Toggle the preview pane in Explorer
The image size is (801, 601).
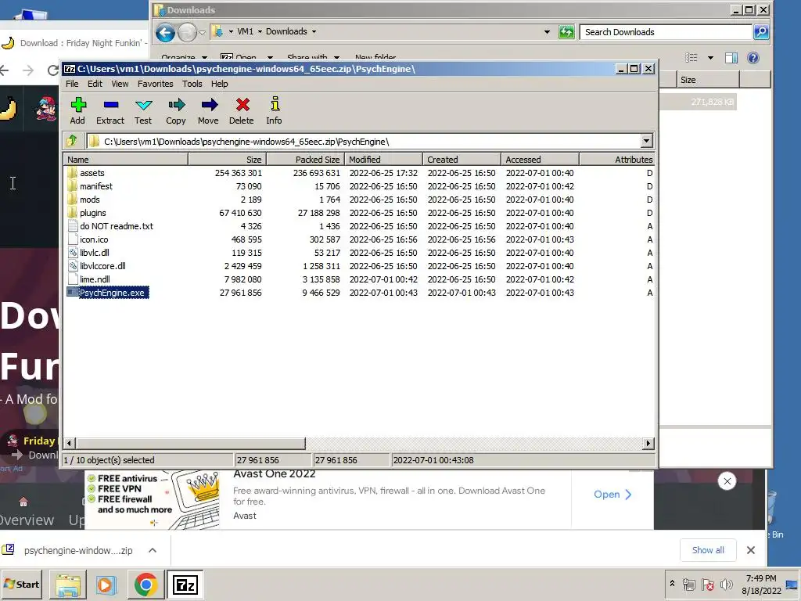(731, 58)
